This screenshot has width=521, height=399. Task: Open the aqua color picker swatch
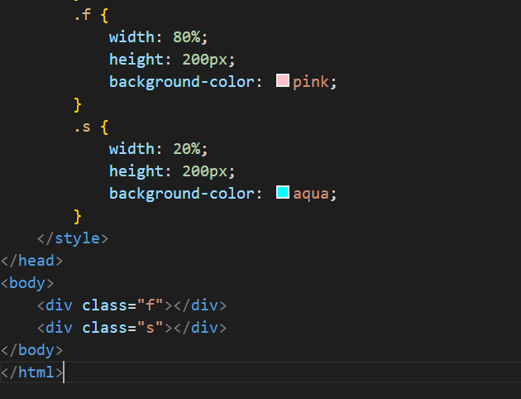click(x=282, y=193)
